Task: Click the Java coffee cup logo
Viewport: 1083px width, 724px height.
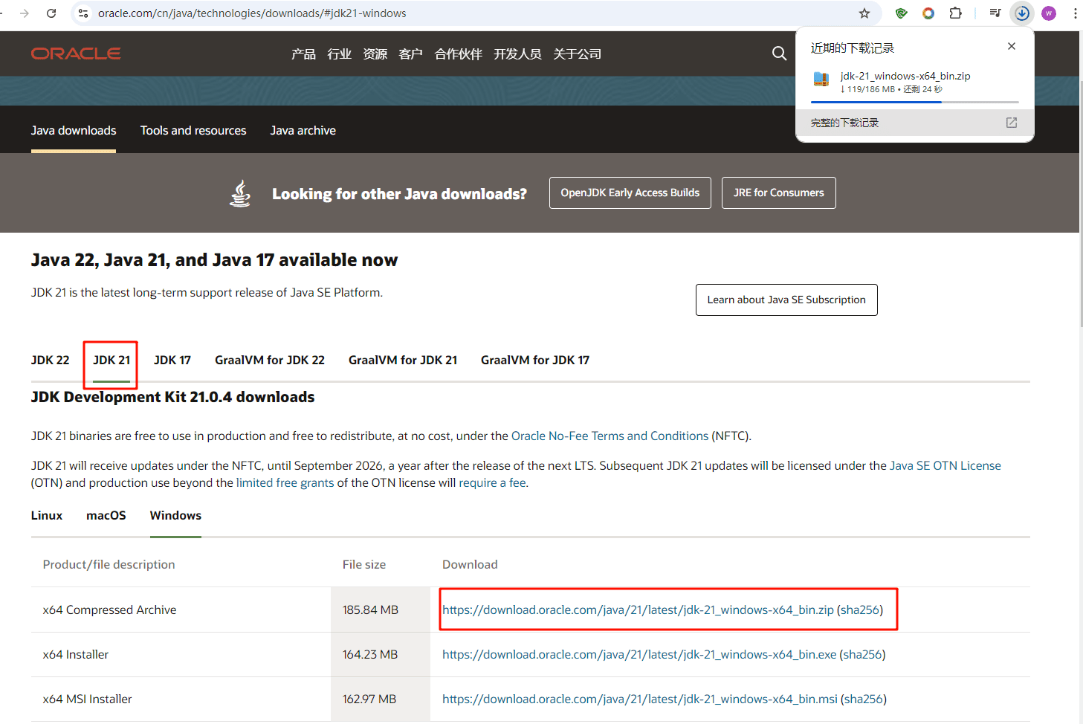Action: [240, 193]
